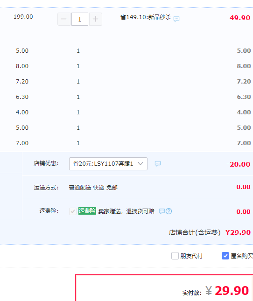
Task: Click the 49.90 red item price
Action: tap(240, 18)
